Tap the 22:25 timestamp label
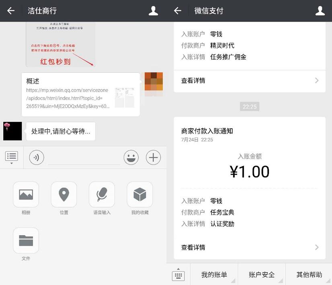332x285 pixels. (x=250, y=107)
